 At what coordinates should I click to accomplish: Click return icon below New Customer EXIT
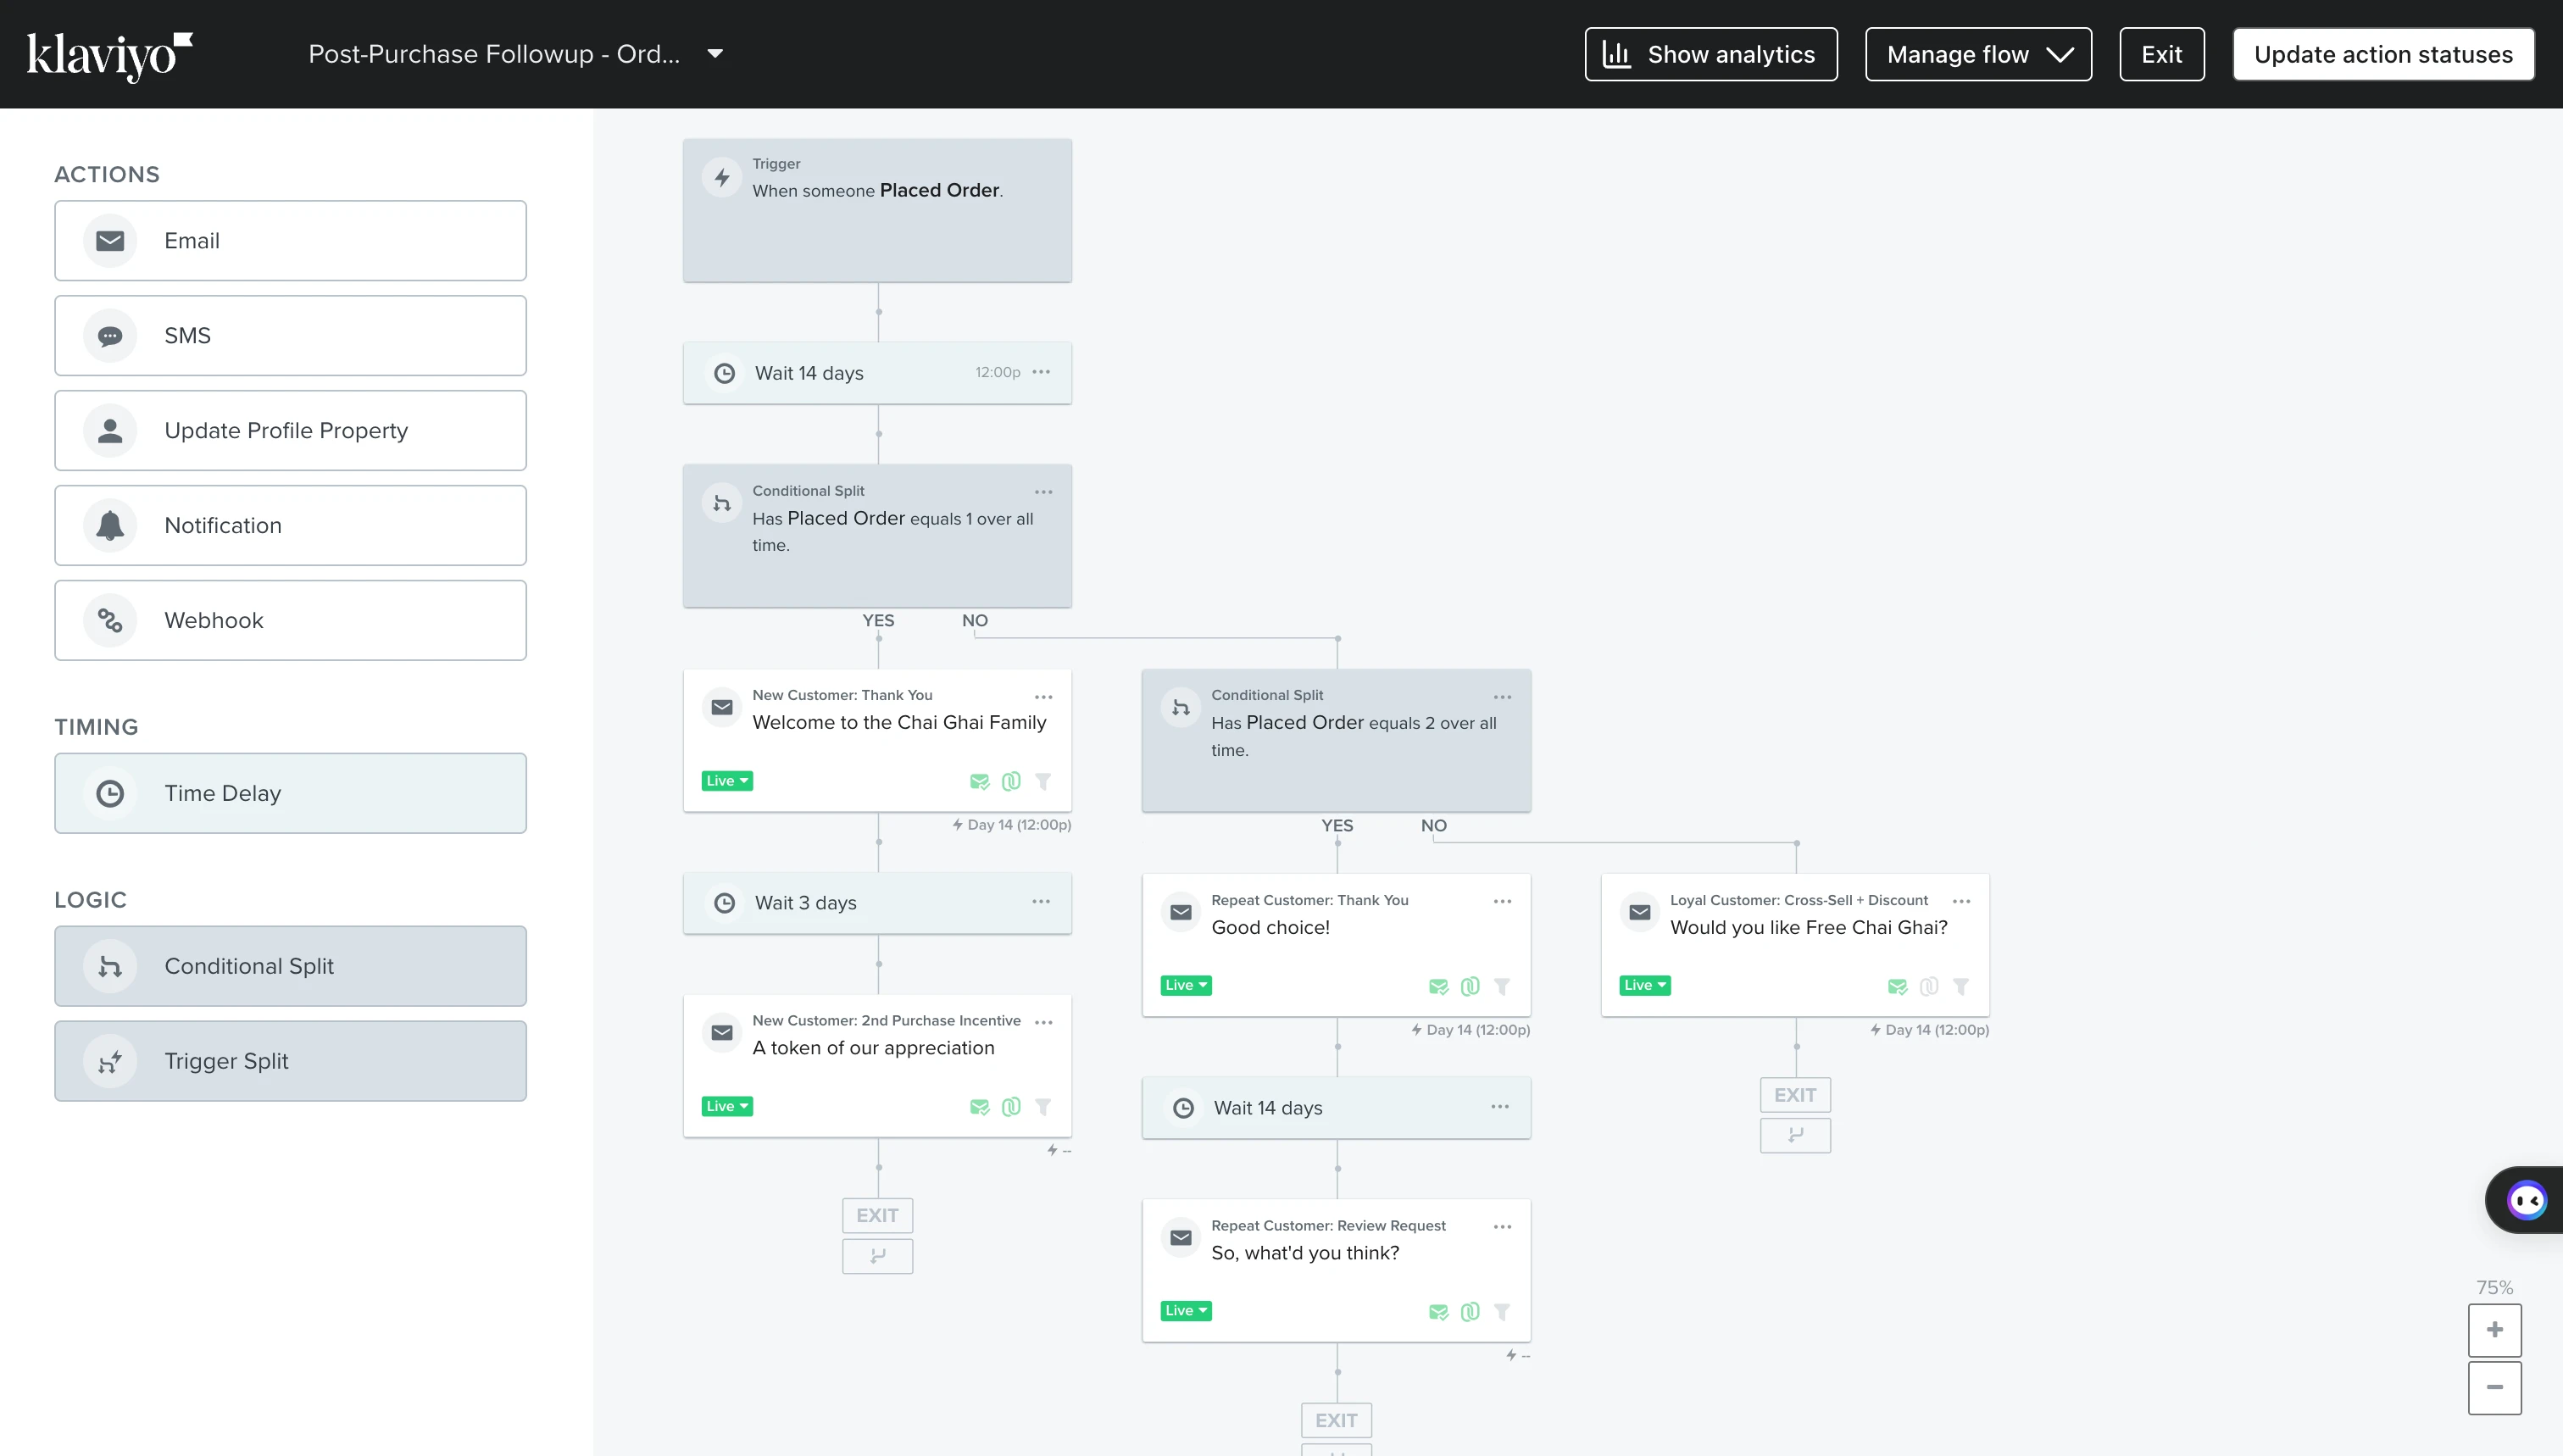pos(877,1256)
